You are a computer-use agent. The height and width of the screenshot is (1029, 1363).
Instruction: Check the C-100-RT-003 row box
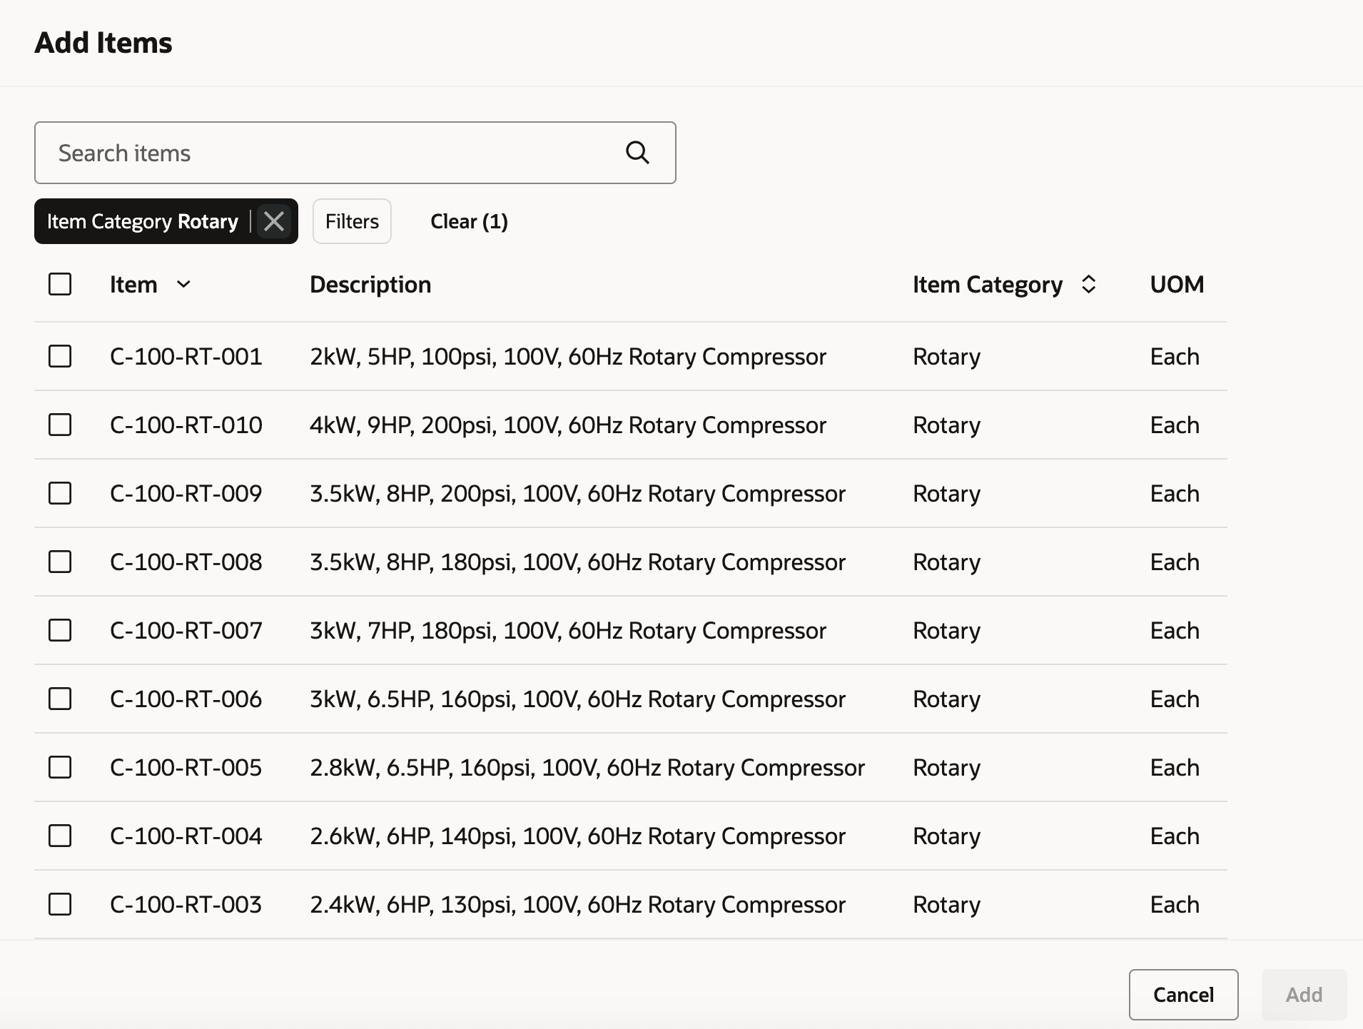click(60, 904)
